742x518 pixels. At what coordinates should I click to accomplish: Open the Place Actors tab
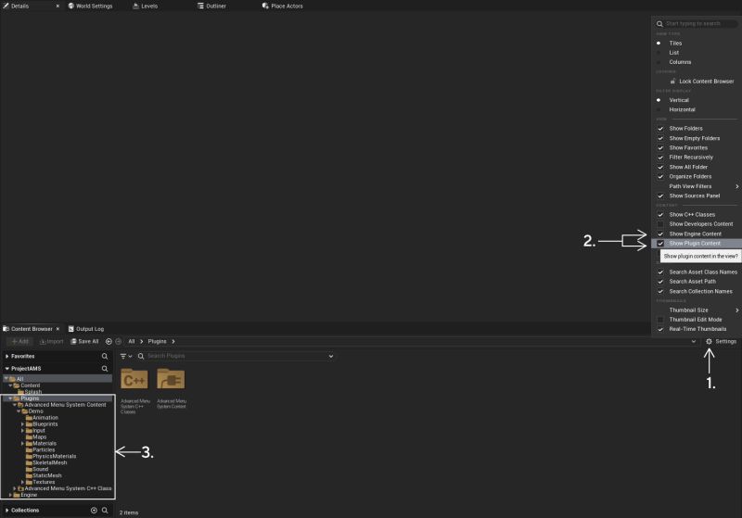[x=283, y=6]
